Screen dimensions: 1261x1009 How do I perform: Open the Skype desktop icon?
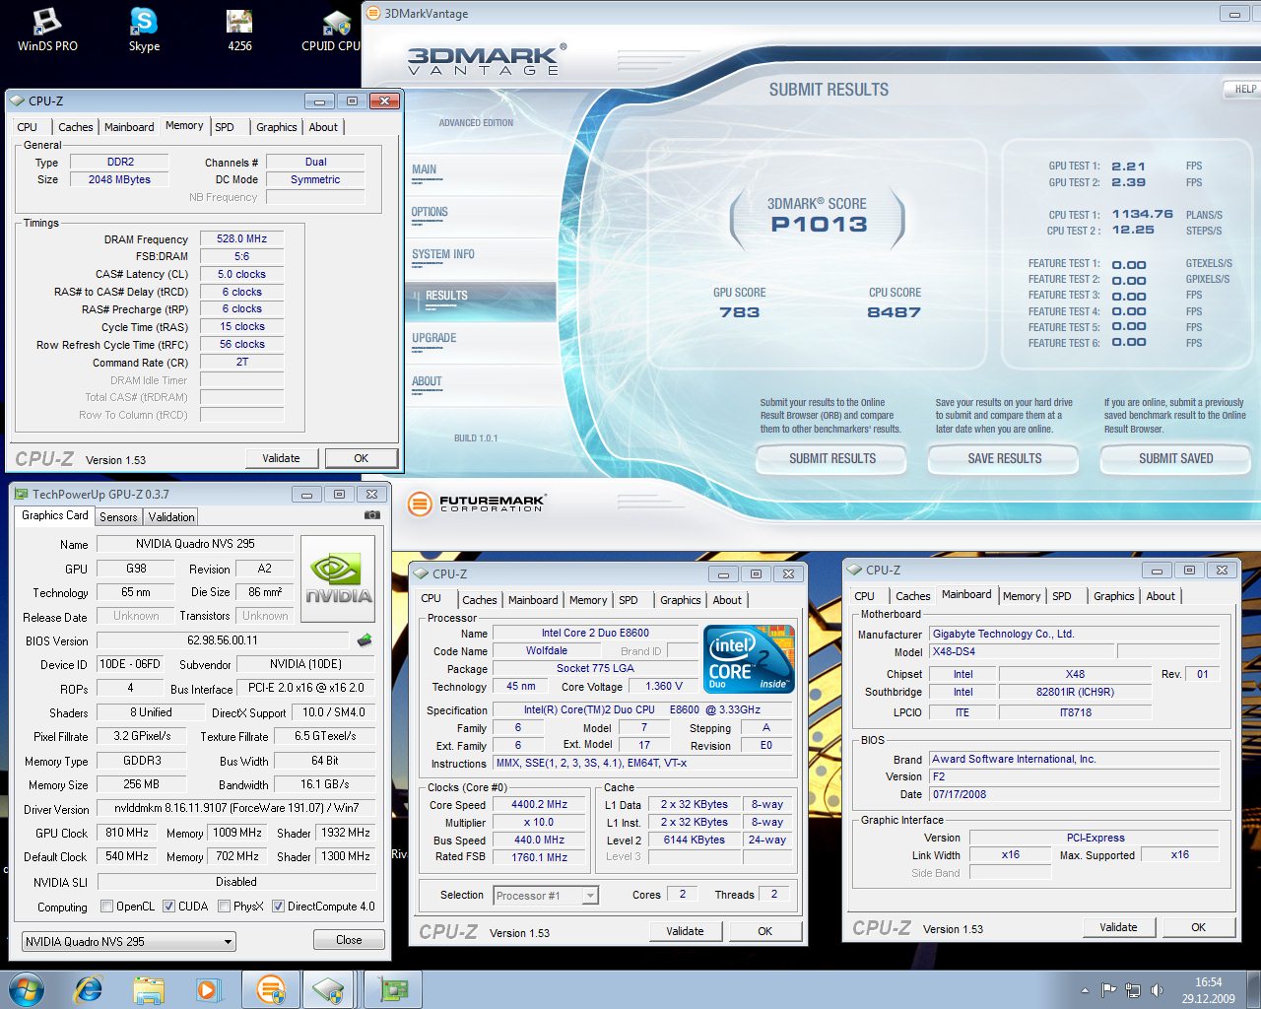coord(144,30)
